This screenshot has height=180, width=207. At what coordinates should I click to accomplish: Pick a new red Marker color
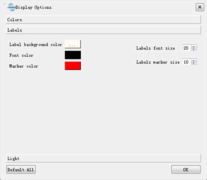point(73,66)
